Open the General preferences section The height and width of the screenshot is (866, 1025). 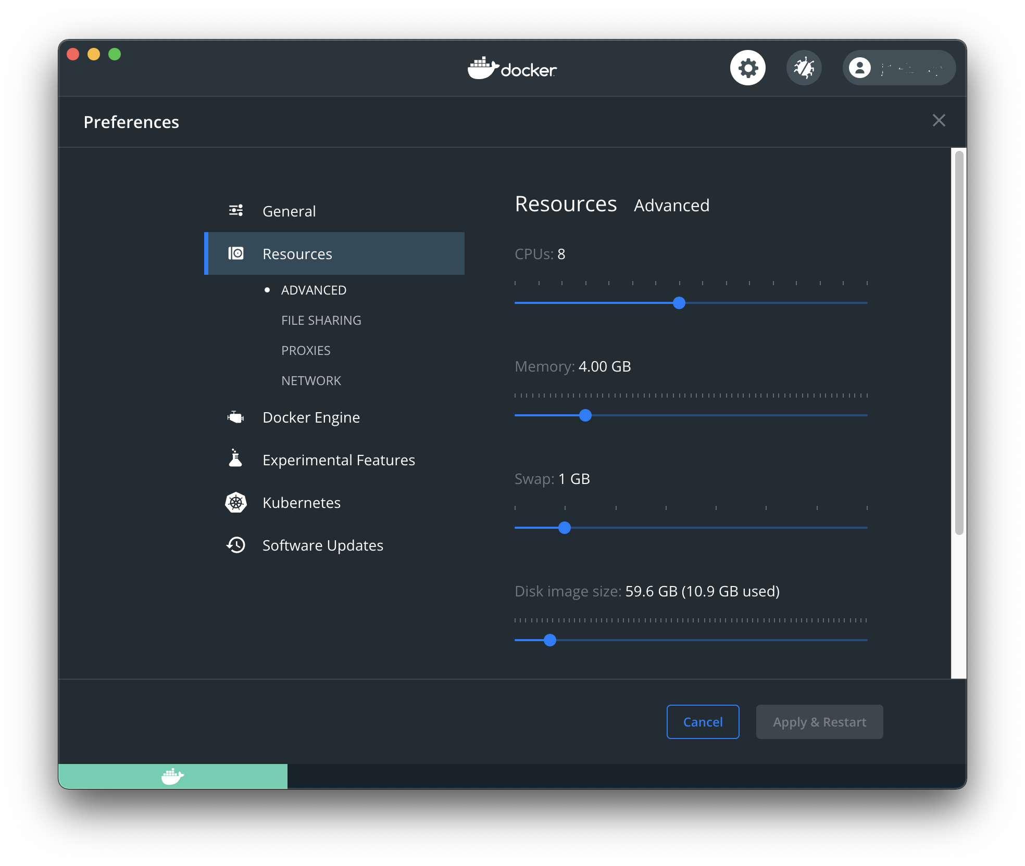point(289,211)
